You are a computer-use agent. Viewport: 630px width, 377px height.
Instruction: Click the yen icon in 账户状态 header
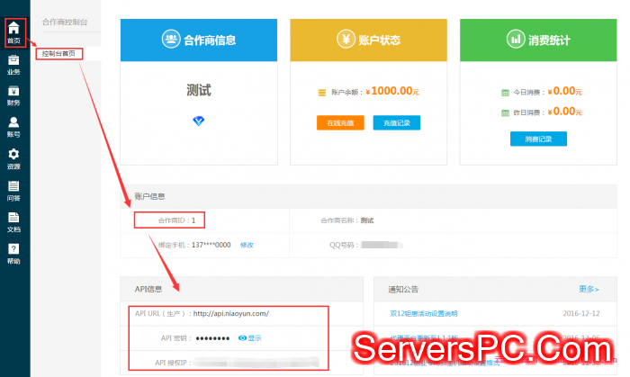tap(345, 40)
